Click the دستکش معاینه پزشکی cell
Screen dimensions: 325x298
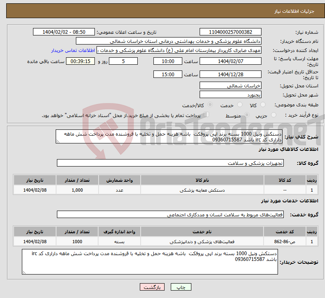(202, 190)
